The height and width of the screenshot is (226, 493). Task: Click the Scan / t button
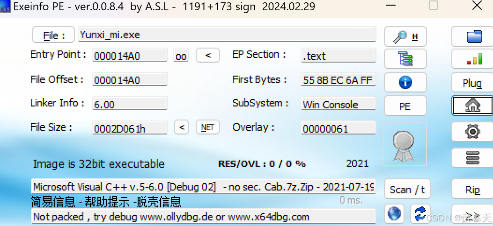point(407,189)
